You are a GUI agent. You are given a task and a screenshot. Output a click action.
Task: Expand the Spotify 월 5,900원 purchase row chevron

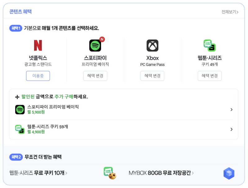click(x=231, y=109)
